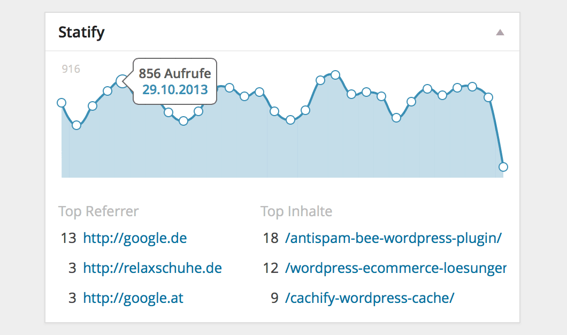Click the highlighted data point for 29.10.2013
567x335 pixels.
[122, 81]
